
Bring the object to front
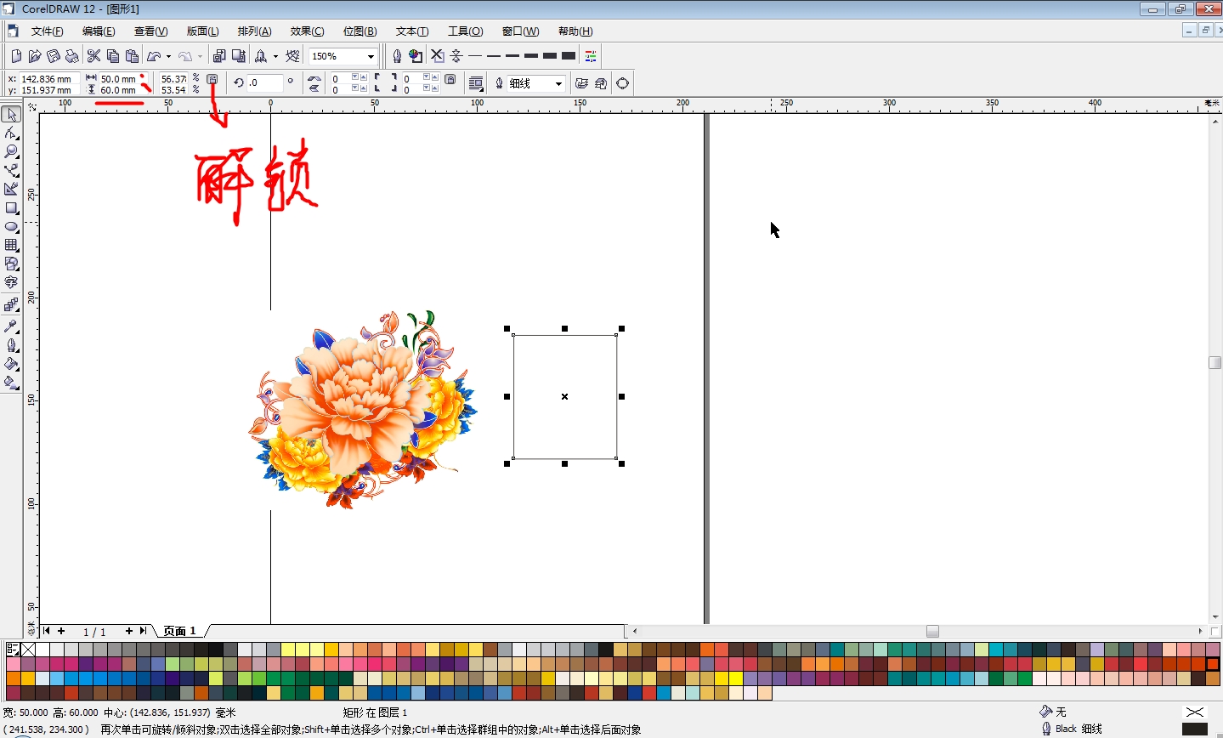click(582, 83)
